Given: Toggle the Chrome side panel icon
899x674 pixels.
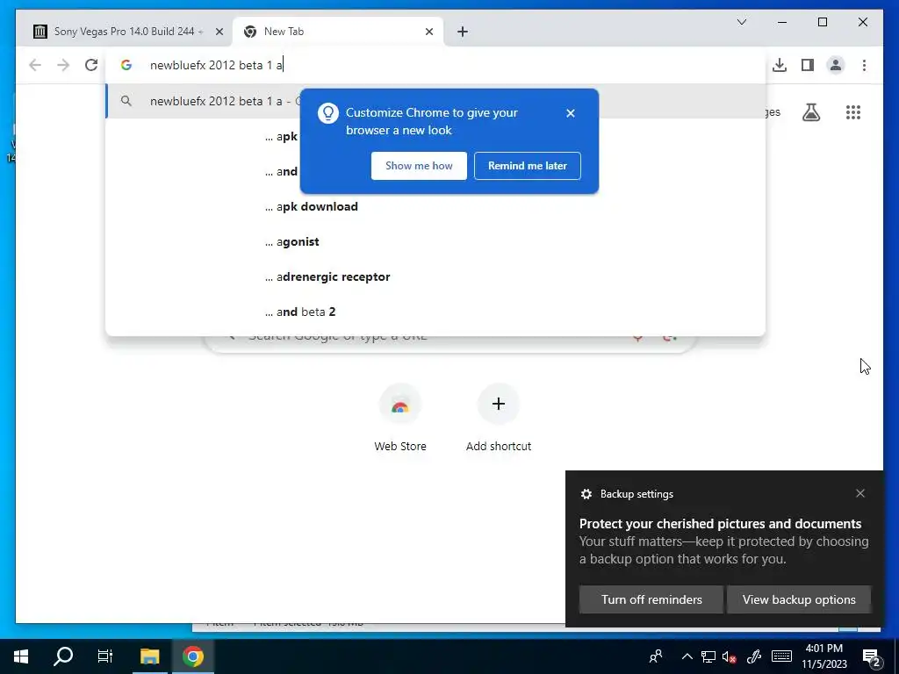Looking at the screenshot, I should pyautogui.click(x=808, y=65).
